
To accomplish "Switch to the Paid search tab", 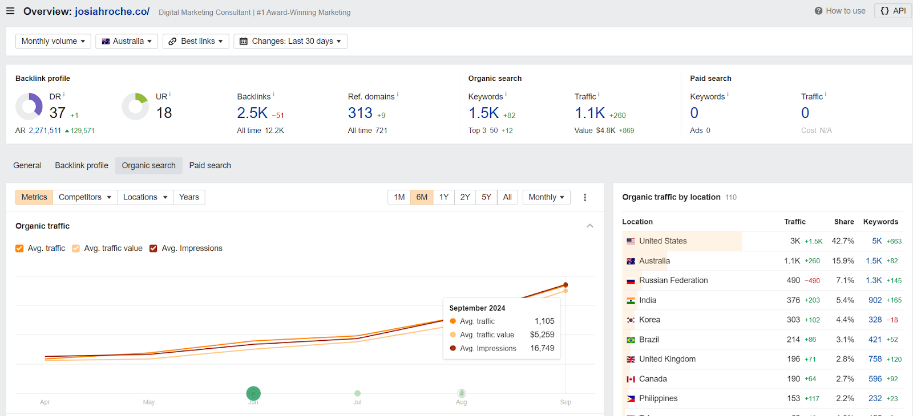I will [x=210, y=165].
